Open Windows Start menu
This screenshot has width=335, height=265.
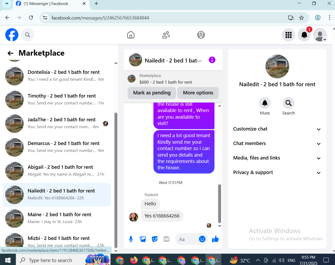click(8, 260)
